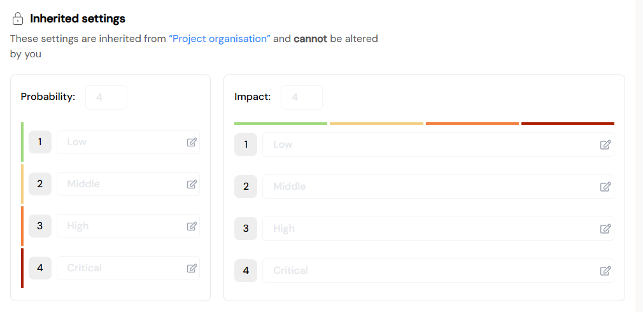Click edit icon for Impact Critical
Image resolution: width=643 pixels, height=312 pixels.
[x=605, y=271]
